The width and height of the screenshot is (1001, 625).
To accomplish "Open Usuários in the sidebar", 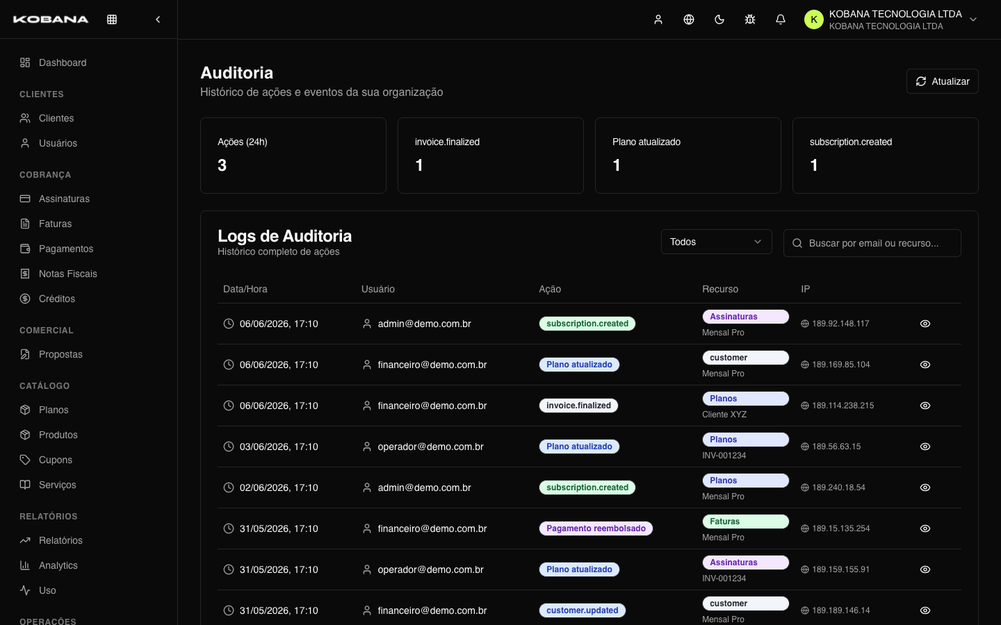I will tap(88, 143).
